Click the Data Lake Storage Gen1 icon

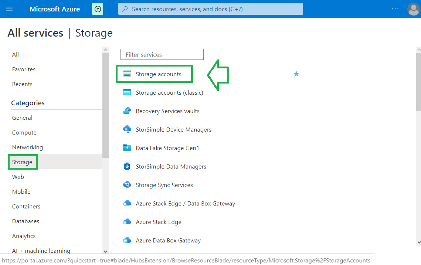(x=127, y=148)
